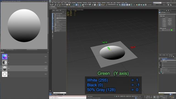Choose the Select Object tool
The width and height of the screenshot is (176, 99).
[x=67, y=5]
